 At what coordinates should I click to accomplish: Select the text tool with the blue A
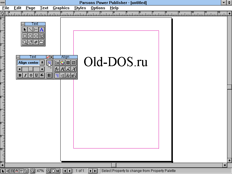pos(41,30)
